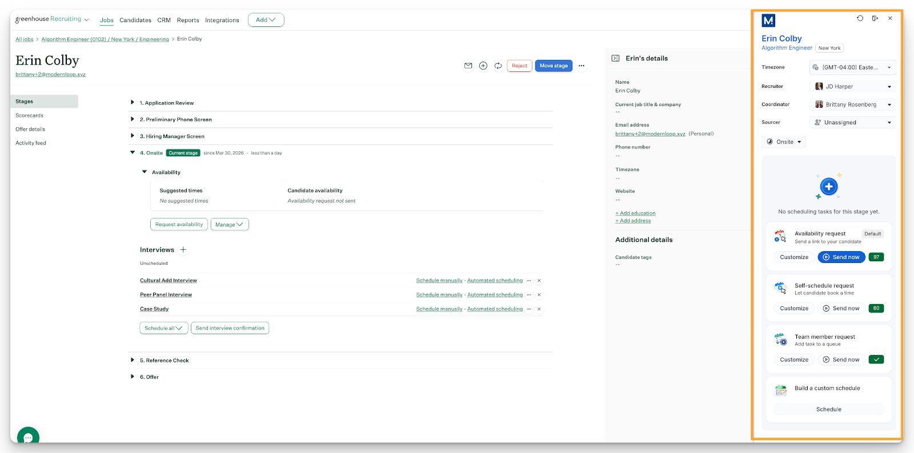Screen dimensions: 914x453
Task: Click the circled plus icon beside Reject
Action: tap(483, 66)
